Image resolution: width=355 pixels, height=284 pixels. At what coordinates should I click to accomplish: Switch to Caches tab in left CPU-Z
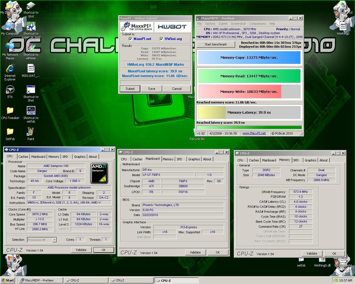click(x=23, y=157)
